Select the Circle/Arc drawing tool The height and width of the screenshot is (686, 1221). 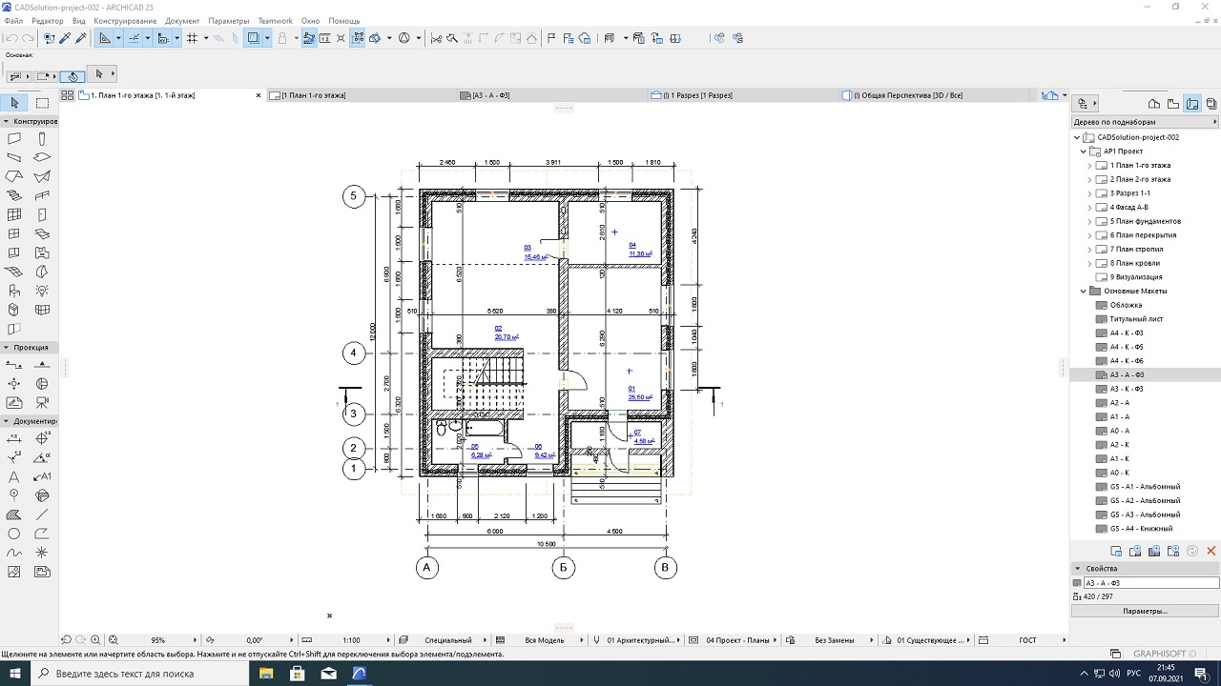(x=14, y=534)
